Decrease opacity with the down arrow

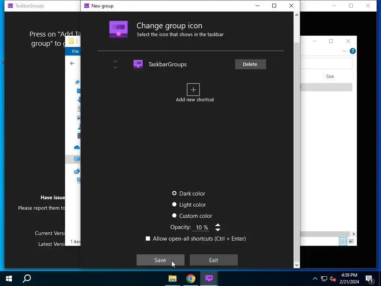pyautogui.click(x=218, y=229)
